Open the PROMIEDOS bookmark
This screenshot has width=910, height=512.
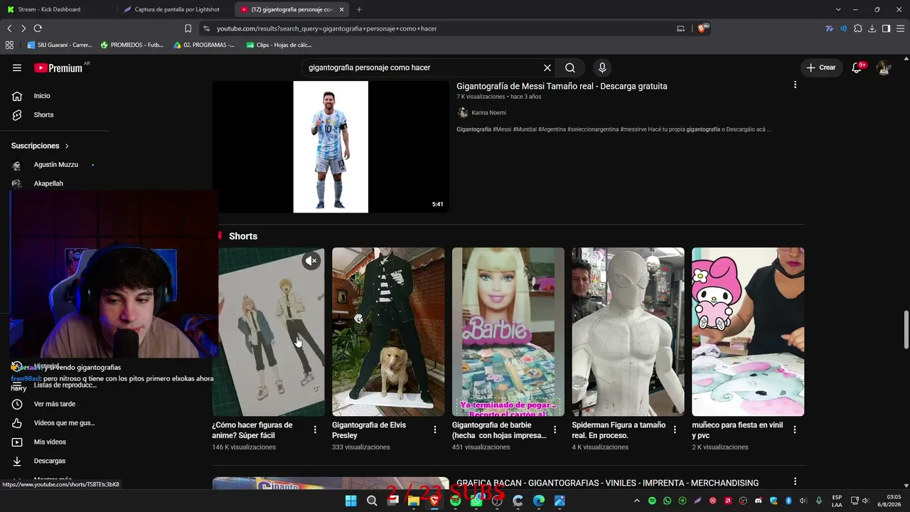[132, 45]
